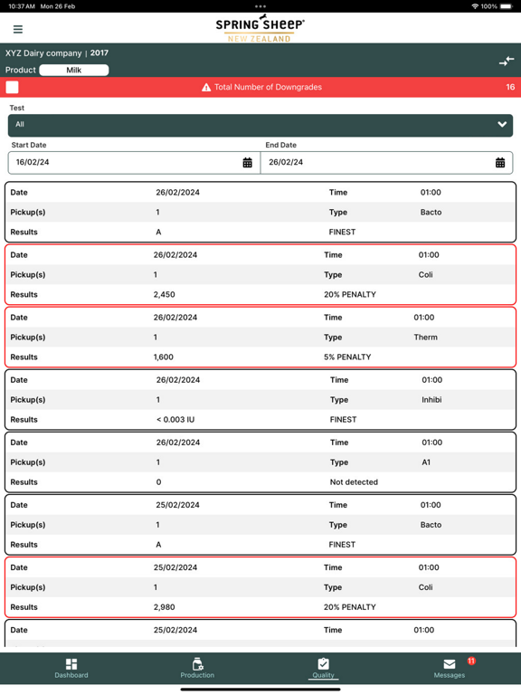The height and width of the screenshot is (695, 521).
Task: Click the 26/02/2024 date on Coli card
Action: [175, 255]
